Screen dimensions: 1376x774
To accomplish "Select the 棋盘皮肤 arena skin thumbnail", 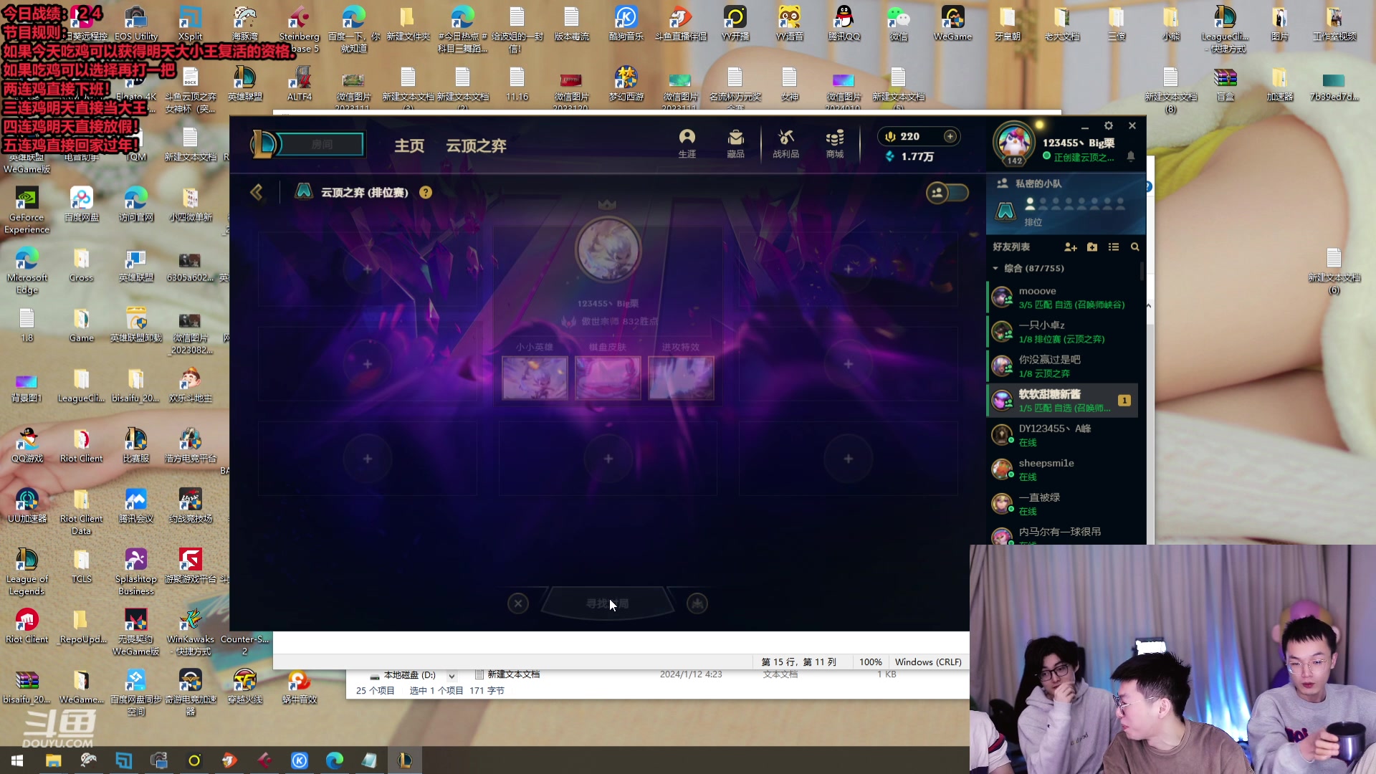I will pos(608,378).
